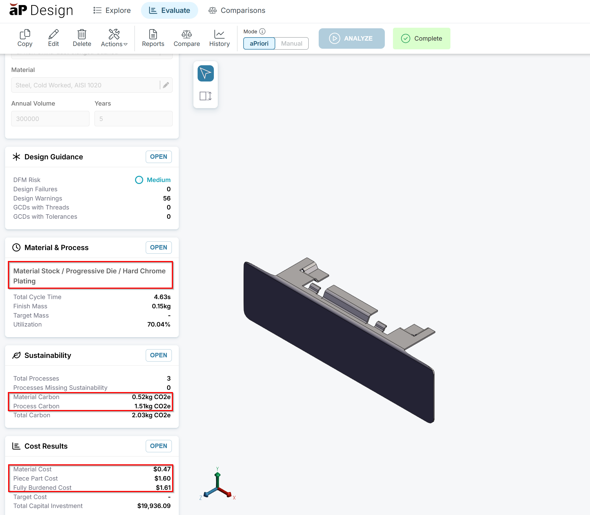Screen dimensions: 590x515
Task: Open the Comparisons tab
Action: pos(237,10)
